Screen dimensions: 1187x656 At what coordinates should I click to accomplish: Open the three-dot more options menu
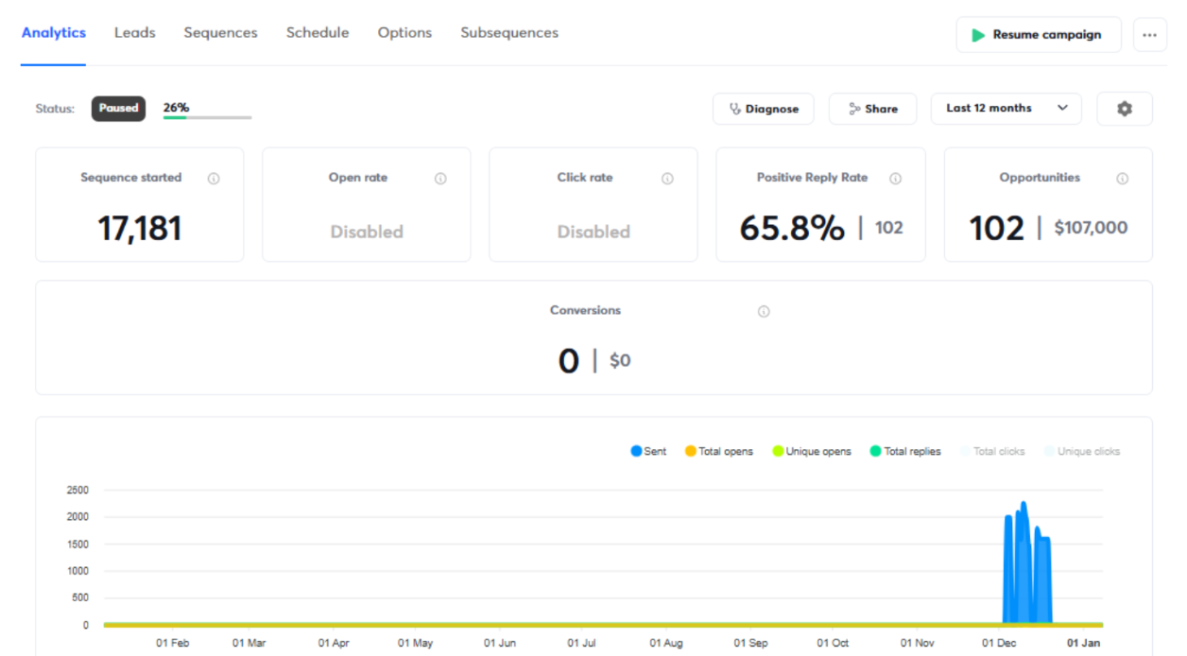click(x=1149, y=35)
